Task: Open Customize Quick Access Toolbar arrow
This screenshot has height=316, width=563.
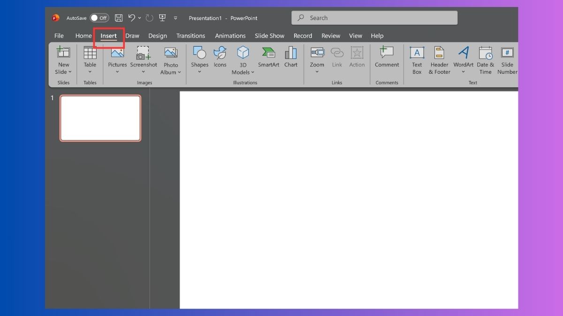Action: click(175, 18)
